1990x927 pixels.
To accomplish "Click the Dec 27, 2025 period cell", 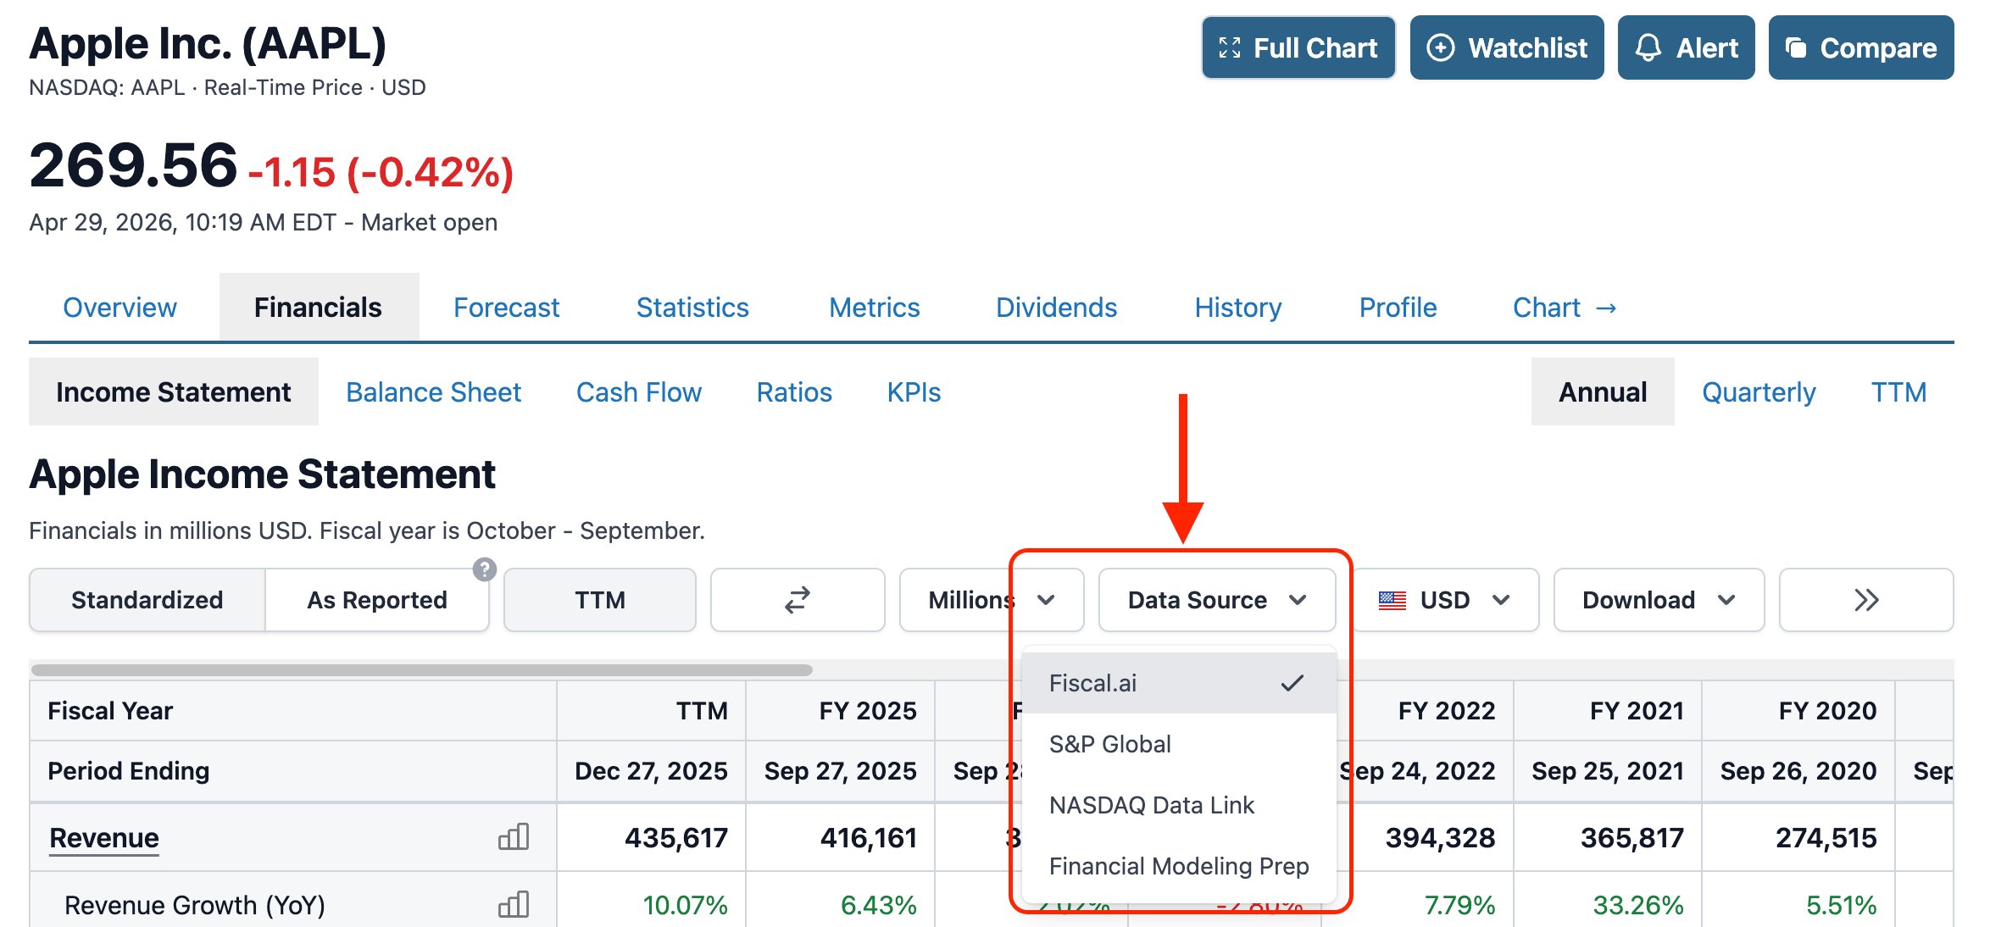I will pos(651,771).
